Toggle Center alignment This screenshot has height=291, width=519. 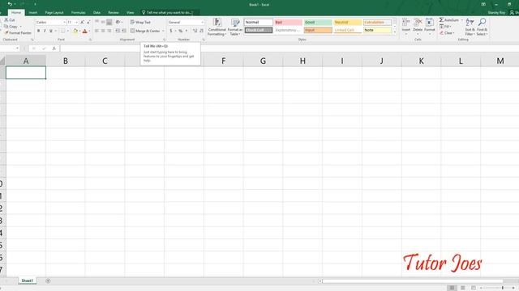pyautogui.click(x=103, y=31)
